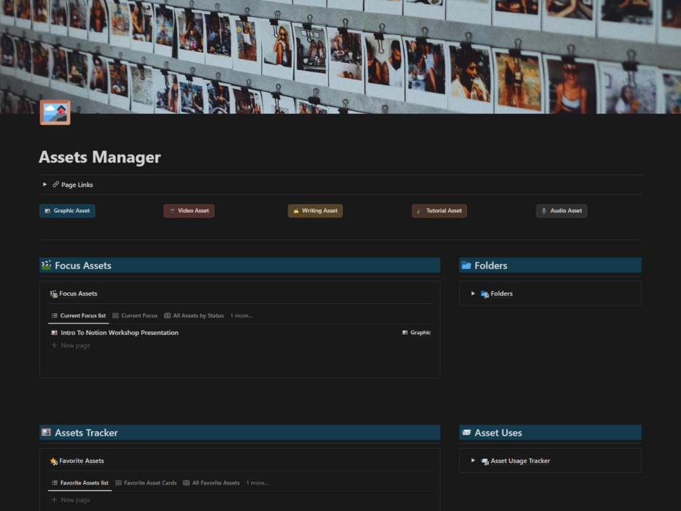Switch to the Current Focus gallery tab
Screen dimensions: 681x511
(135, 315)
